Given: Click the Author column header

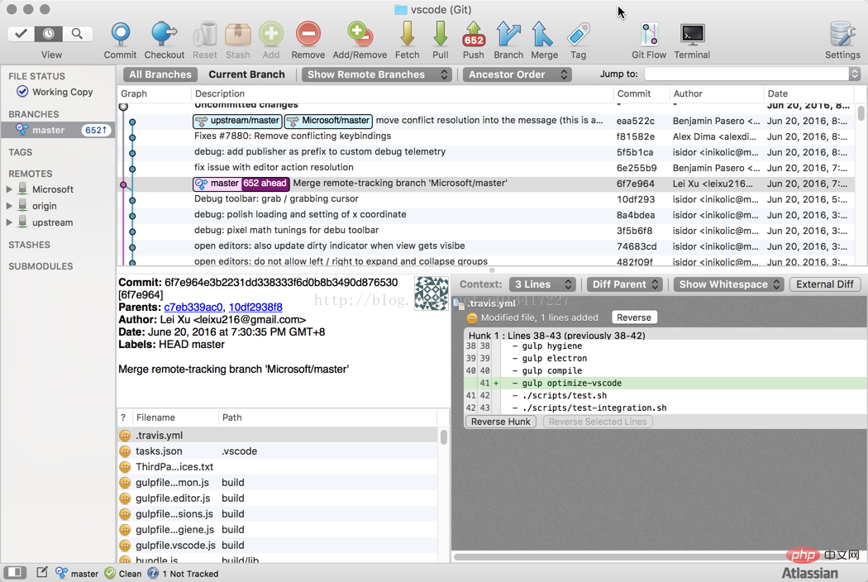Looking at the screenshot, I should click(717, 93).
